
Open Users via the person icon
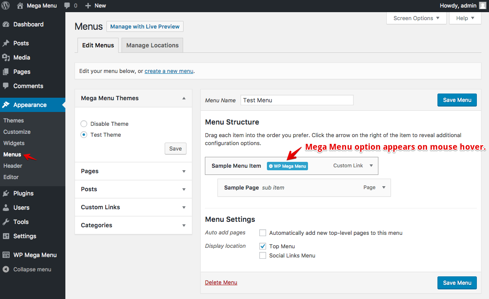(6, 208)
